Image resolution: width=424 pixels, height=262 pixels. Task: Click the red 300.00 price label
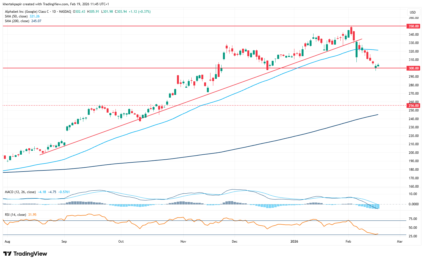tap(413, 68)
